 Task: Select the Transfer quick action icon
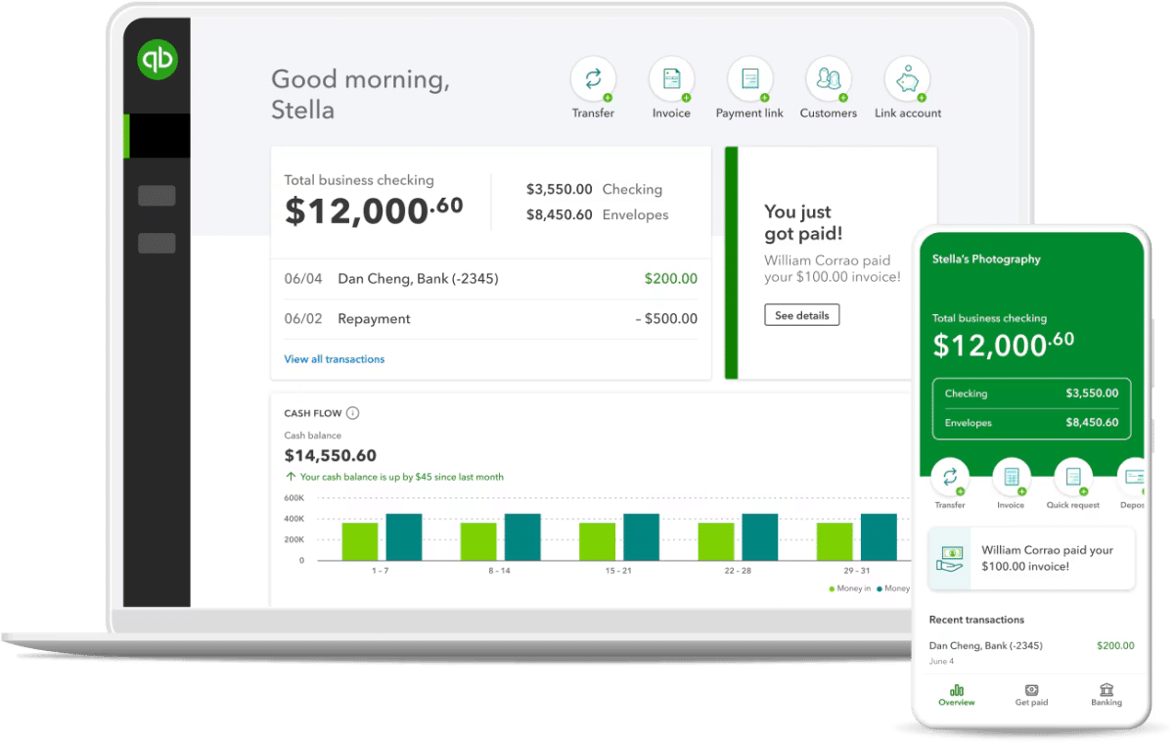click(593, 78)
